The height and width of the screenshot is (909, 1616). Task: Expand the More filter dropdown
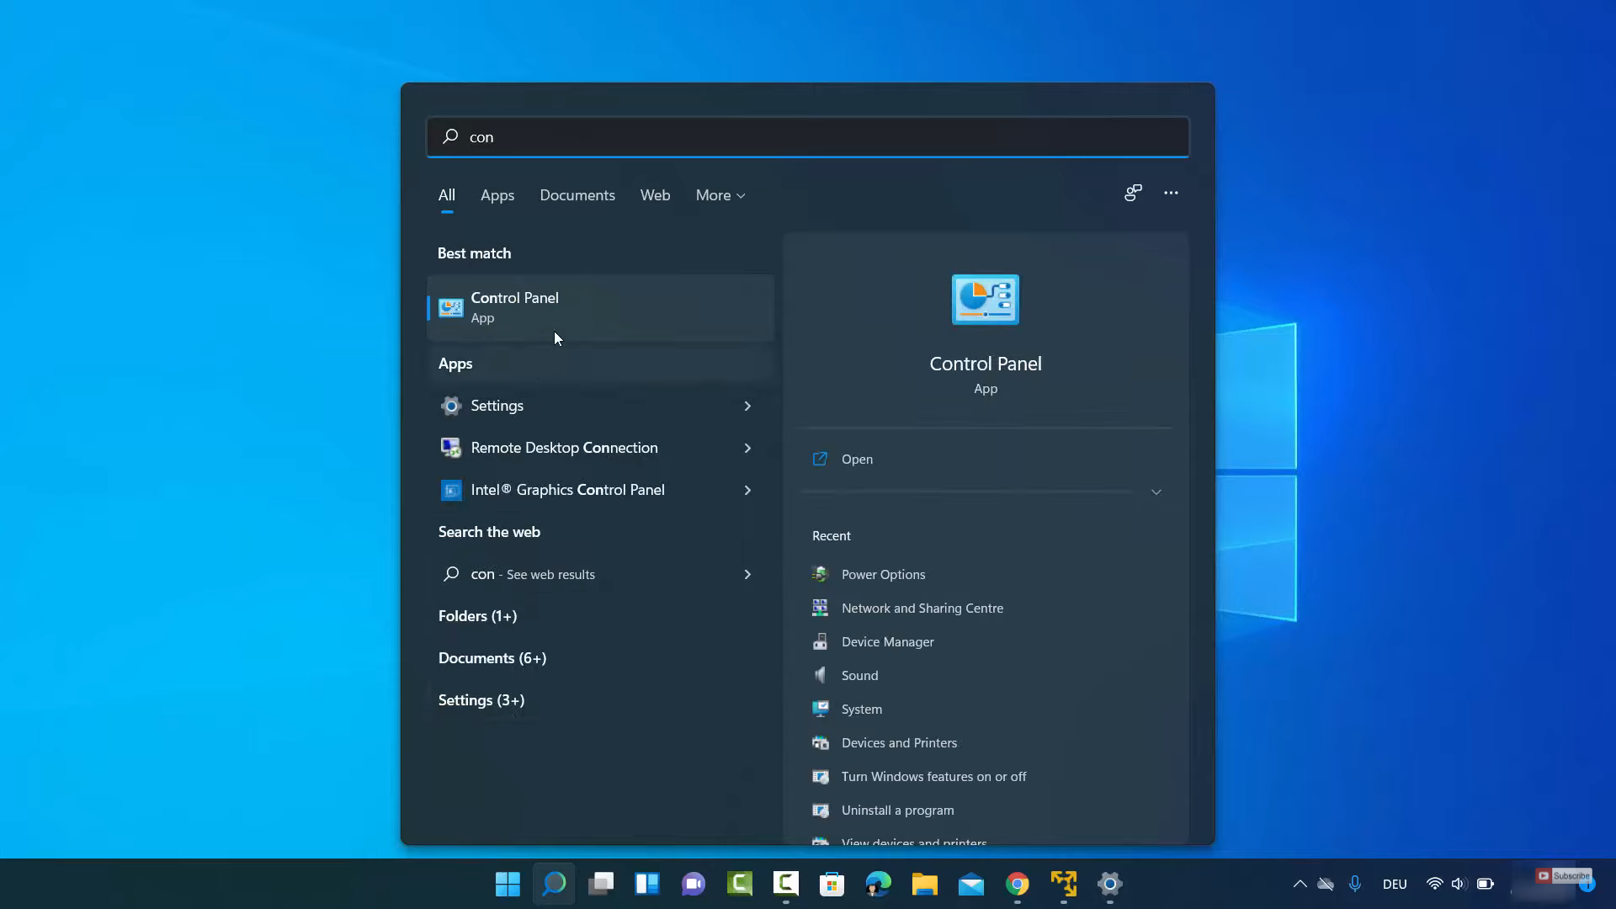coord(720,195)
